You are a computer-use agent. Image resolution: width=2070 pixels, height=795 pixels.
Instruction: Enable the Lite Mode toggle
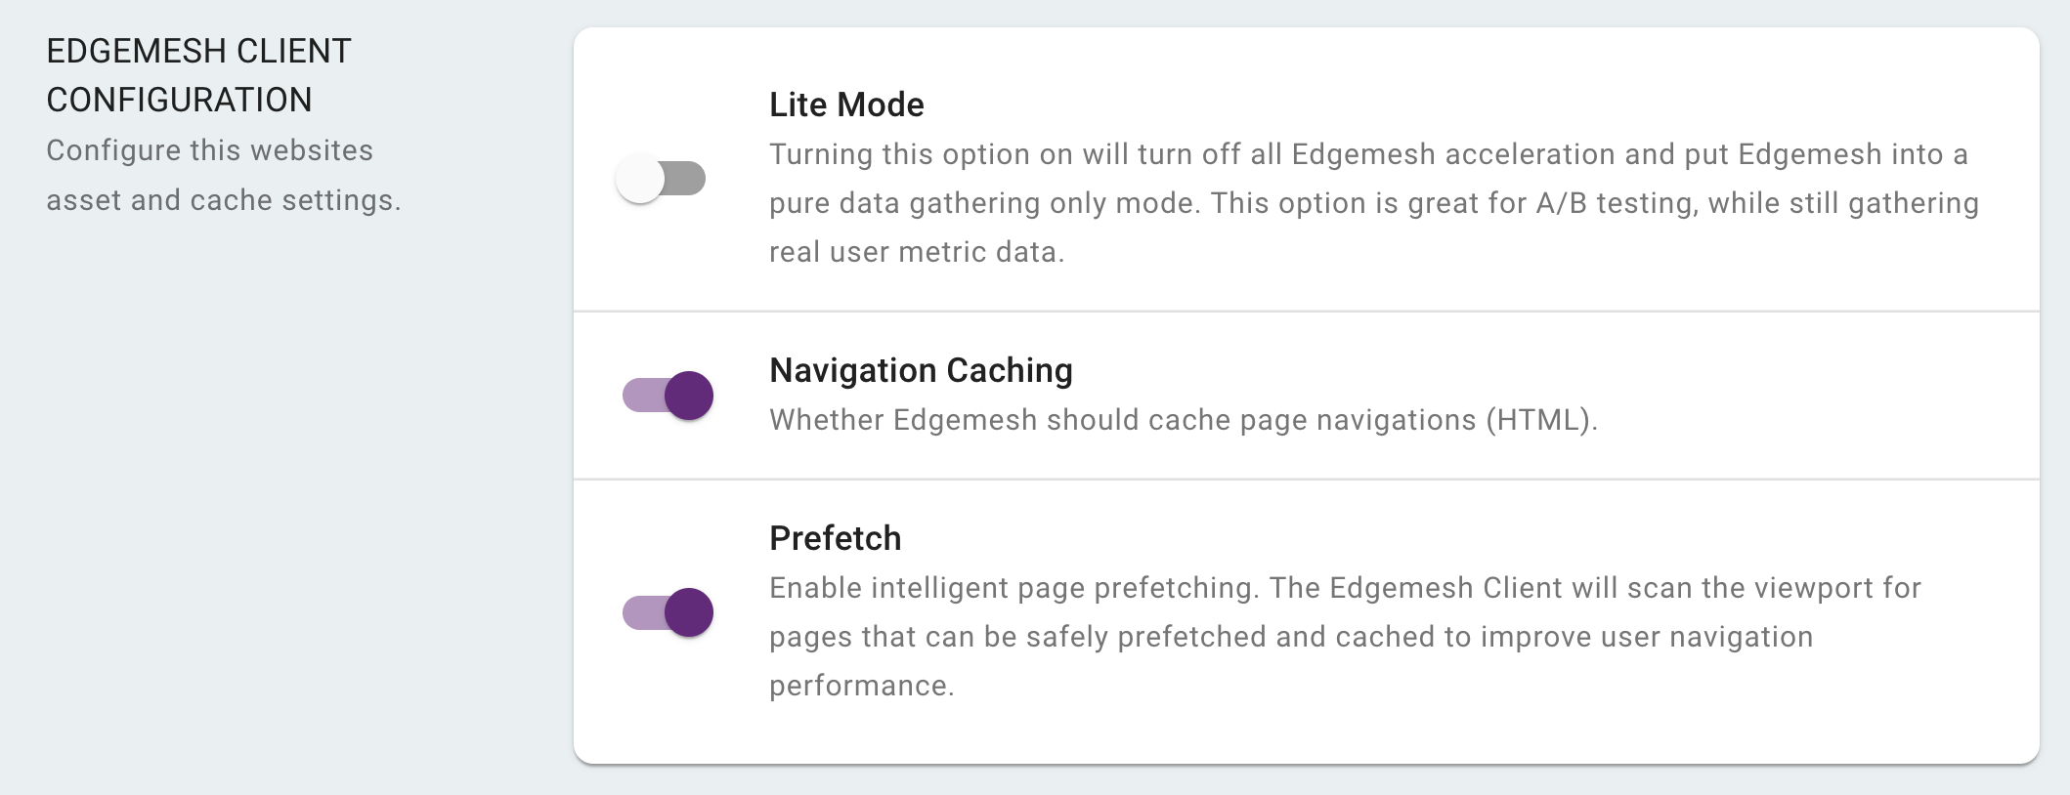(661, 179)
